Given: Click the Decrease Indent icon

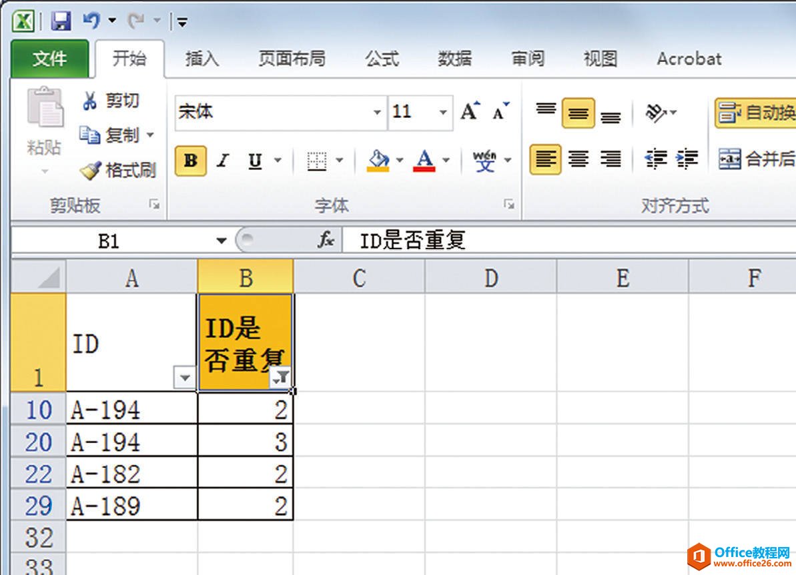Looking at the screenshot, I should click(655, 159).
